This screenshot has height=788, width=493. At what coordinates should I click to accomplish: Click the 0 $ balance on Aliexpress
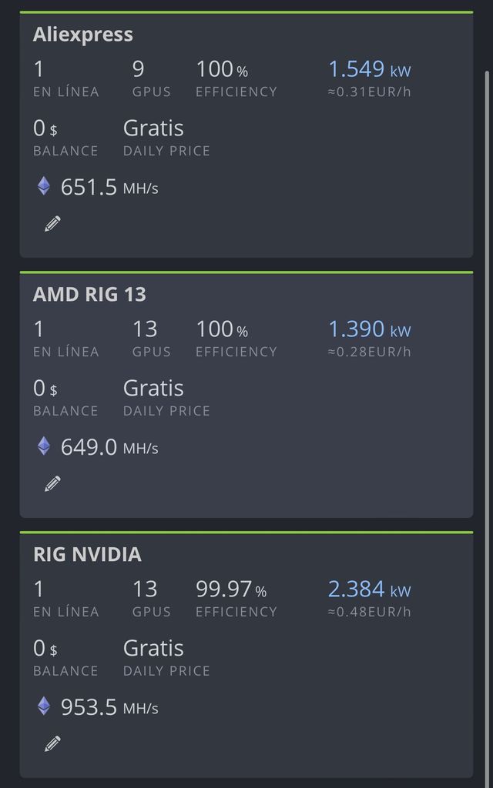point(45,129)
